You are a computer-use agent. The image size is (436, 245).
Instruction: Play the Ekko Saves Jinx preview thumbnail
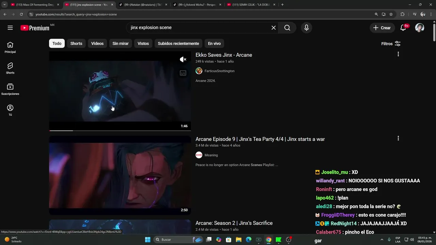pyautogui.click(x=120, y=91)
